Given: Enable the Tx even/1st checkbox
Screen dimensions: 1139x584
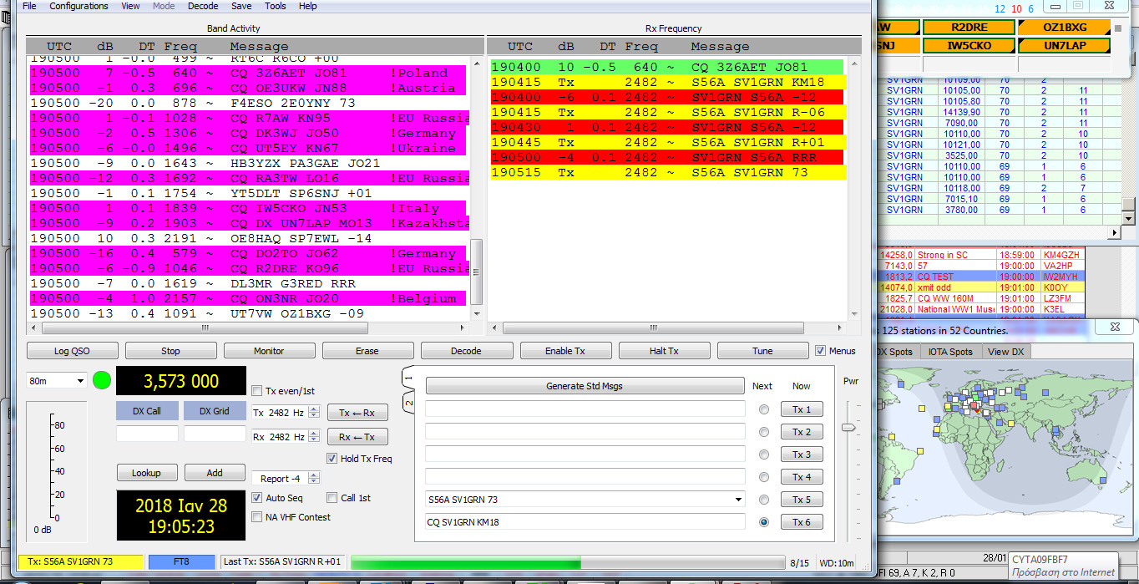Looking at the screenshot, I should [x=258, y=391].
